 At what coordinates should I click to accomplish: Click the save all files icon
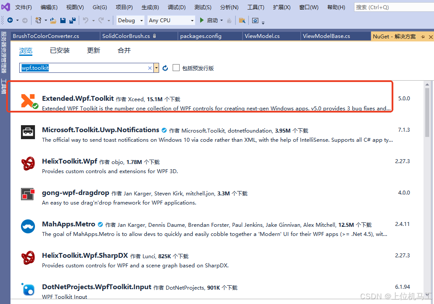click(x=73, y=20)
